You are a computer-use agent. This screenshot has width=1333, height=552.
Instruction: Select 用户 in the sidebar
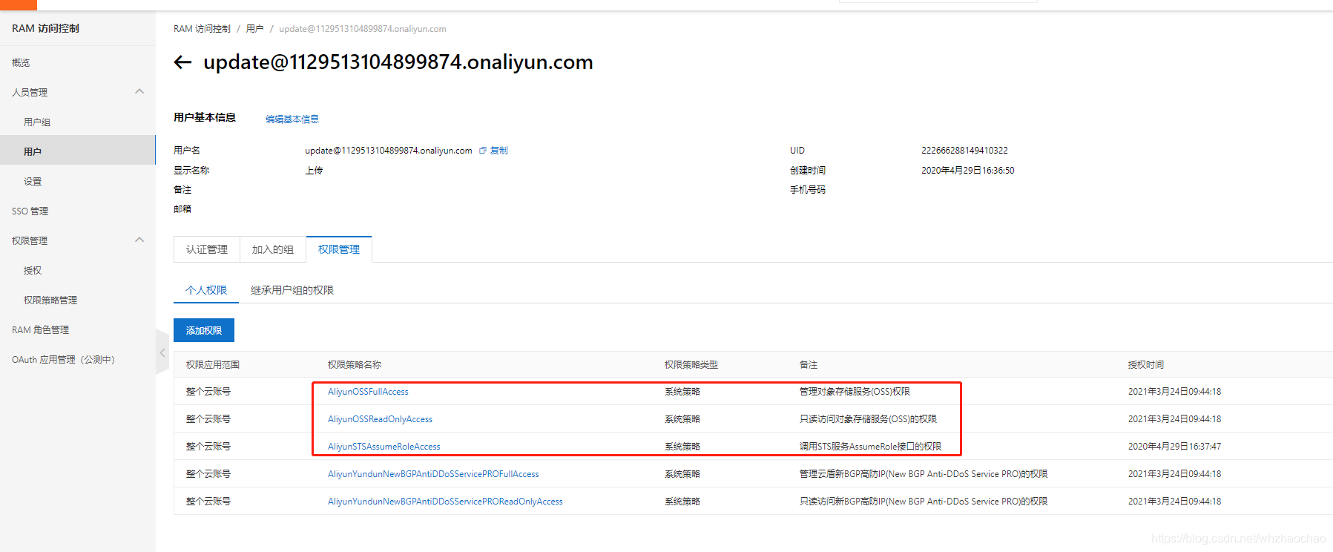[x=77, y=151]
